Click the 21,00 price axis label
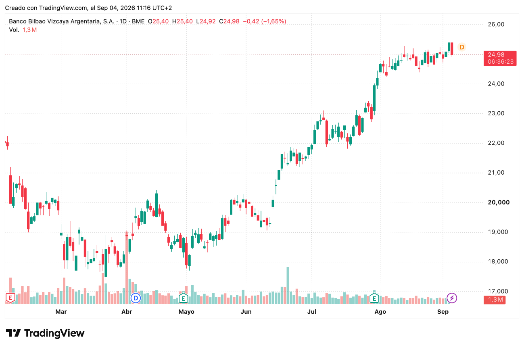The width and height of the screenshot is (524, 348). [x=496, y=173]
